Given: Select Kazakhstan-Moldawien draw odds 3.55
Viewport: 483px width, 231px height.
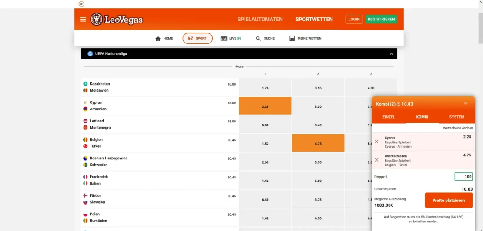Looking at the screenshot, I should pos(318,87).
